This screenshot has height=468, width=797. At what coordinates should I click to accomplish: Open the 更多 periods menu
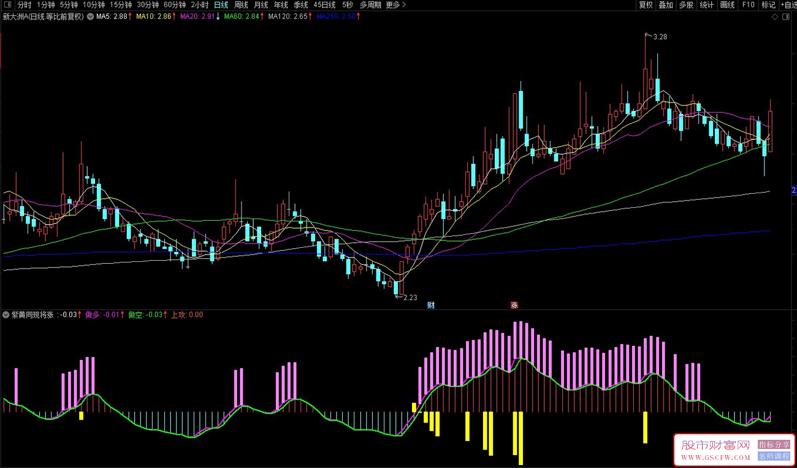tap(395, 5)
